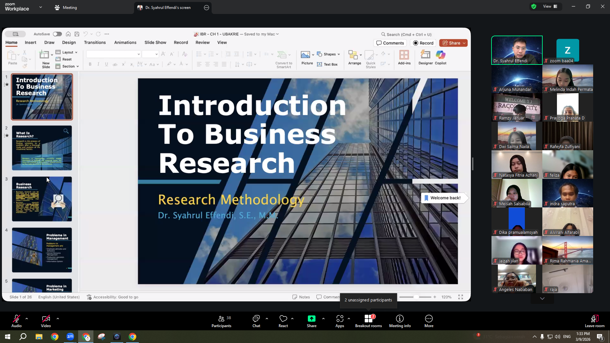Expand more participant videos chevron
This screenshot has height=343, width=610.
tap(542, 299)
